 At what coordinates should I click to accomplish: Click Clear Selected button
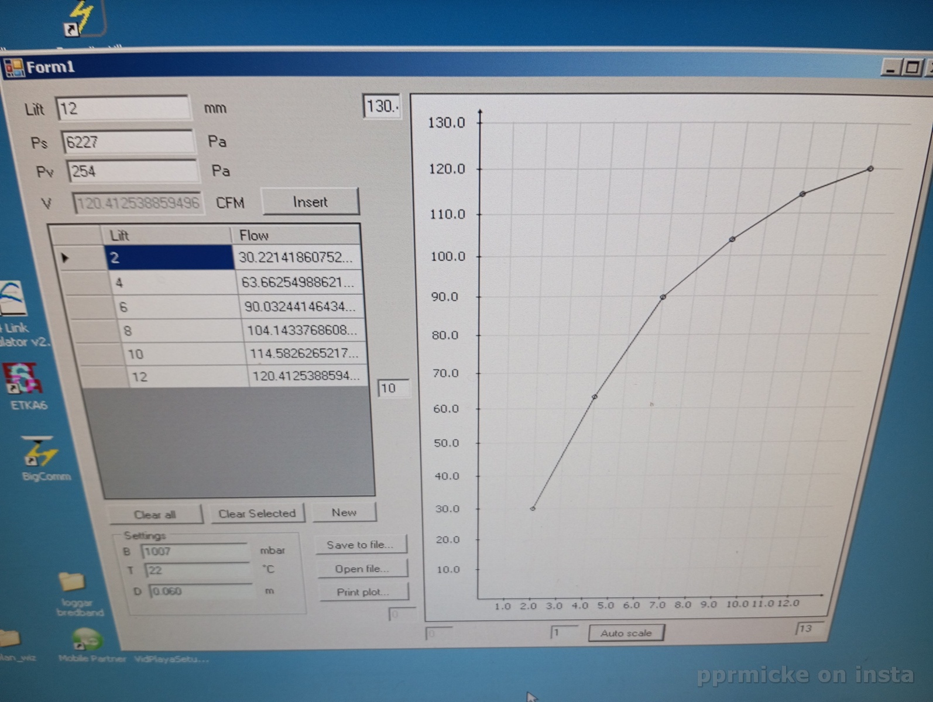(257, 514)
